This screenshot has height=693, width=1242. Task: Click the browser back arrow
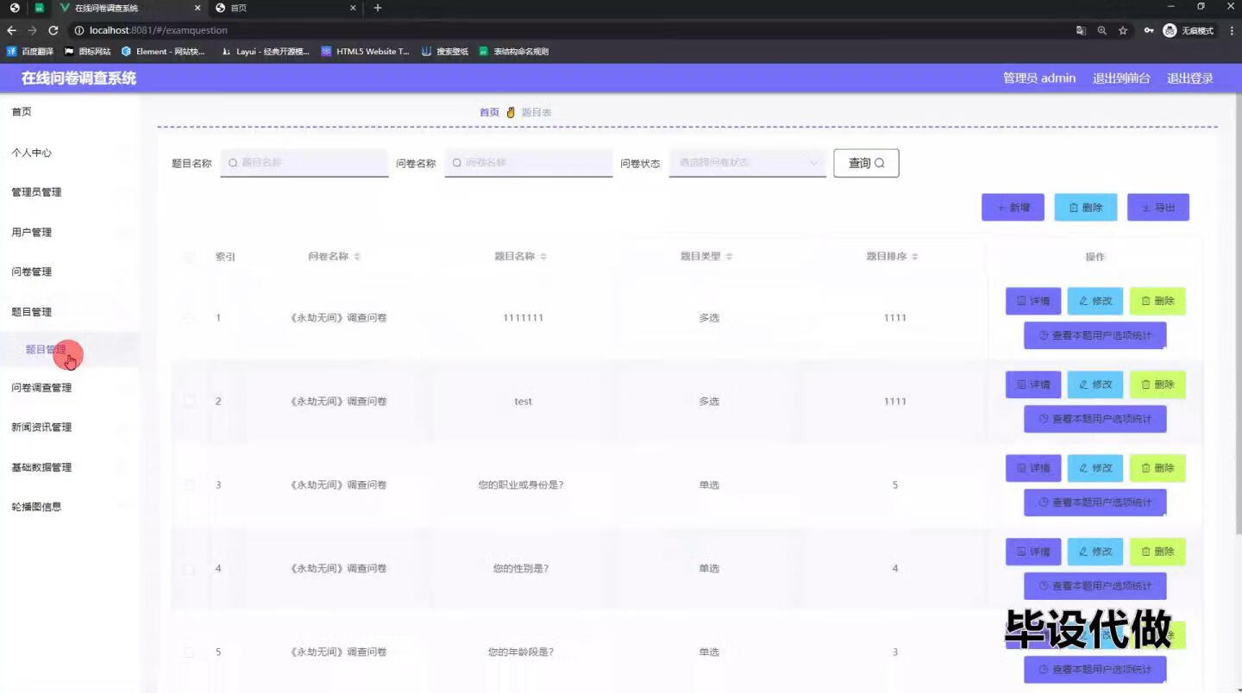point(11,30)
